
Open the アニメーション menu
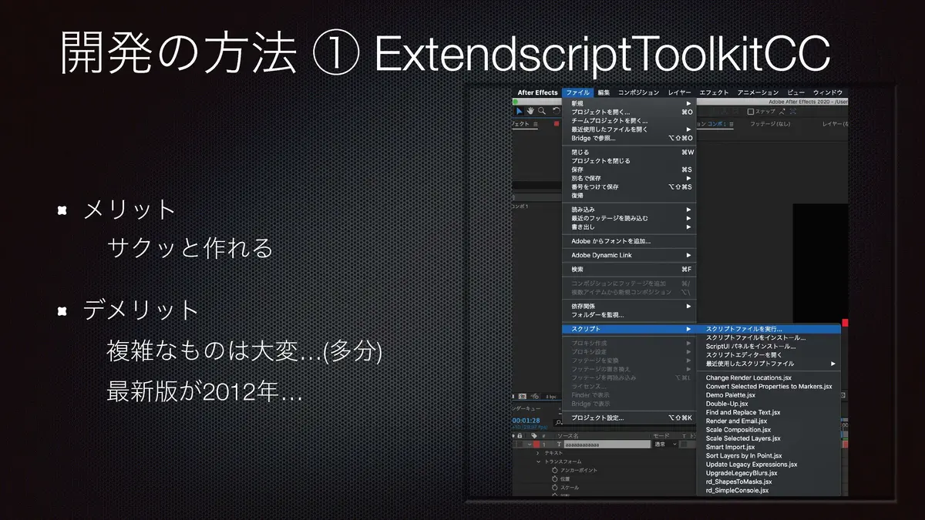(x=758, y=92)
